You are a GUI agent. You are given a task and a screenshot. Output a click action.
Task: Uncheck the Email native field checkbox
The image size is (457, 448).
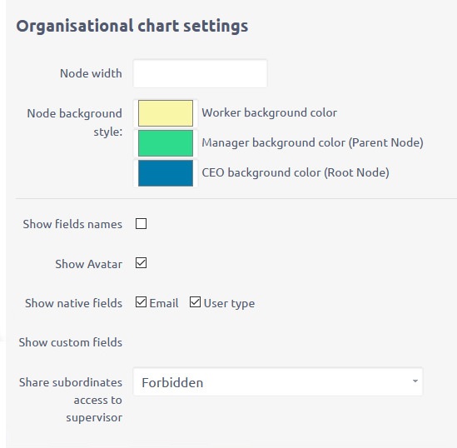pyautogui.click(x=141, y=302)
